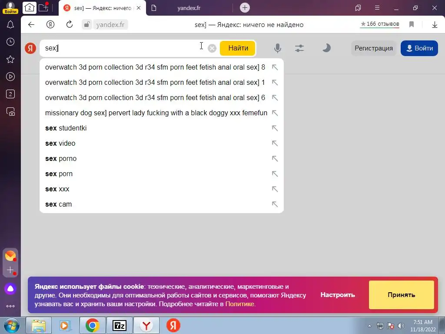Switch to the yandex.fr tab

(x=189, y=8)
